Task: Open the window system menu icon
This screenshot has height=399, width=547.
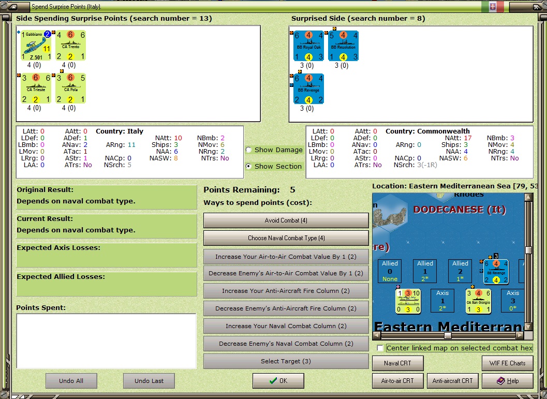Action: tap(12, 6)
